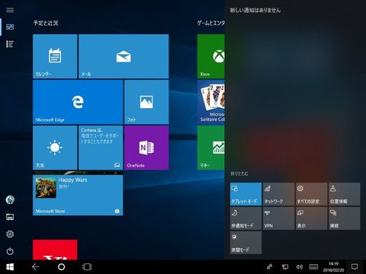The height and width of the screenshot is (274, 366).
Task: Open the clock showing 14:19
Action: point(333,267)
